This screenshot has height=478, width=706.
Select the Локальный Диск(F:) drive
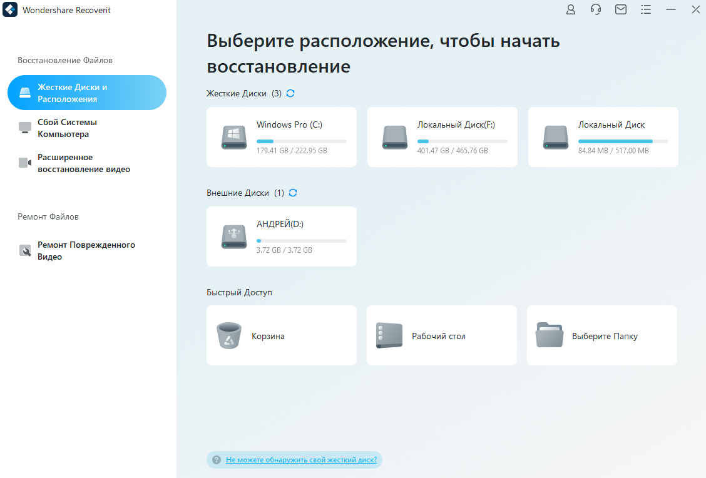[x=442, y=137]
